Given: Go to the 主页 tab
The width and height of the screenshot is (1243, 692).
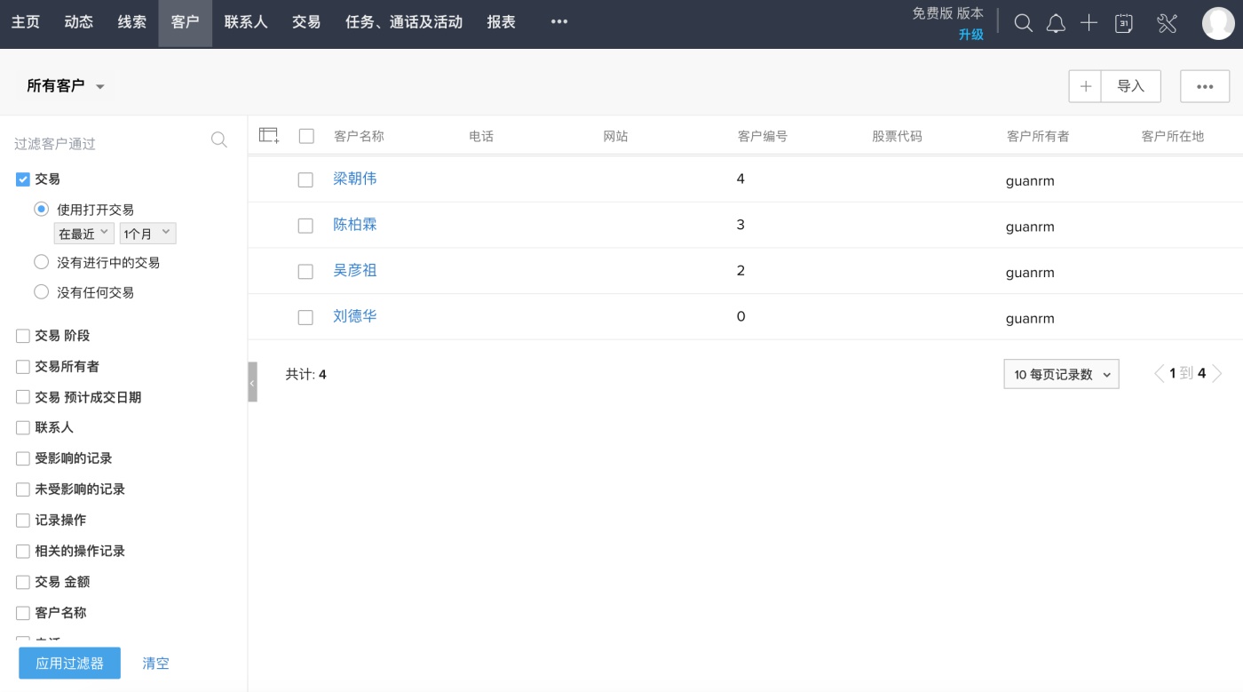Looking at the screenshot, I should click(x=26, y=22).
